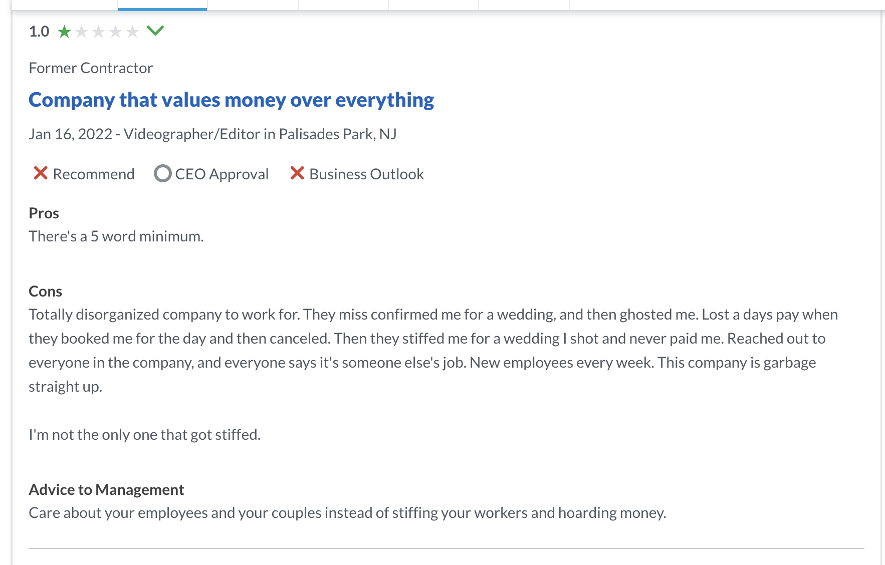The image size is (885, 565).
Task: Click the Advice to Management heading
Action: [x=107, y=490]
